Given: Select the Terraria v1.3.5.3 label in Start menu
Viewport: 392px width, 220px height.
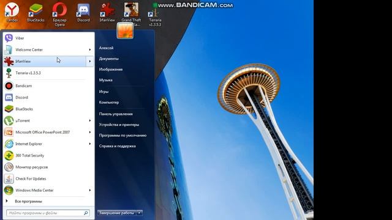Looking at the screenshot, I should [28, 73].
